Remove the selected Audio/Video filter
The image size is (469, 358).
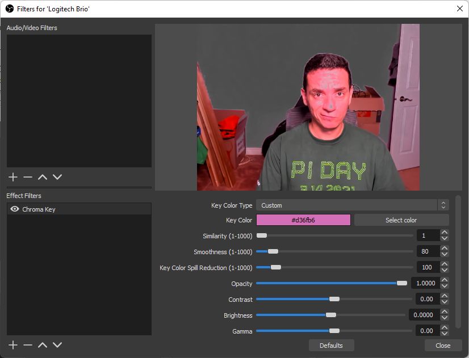tap(27, 177)
